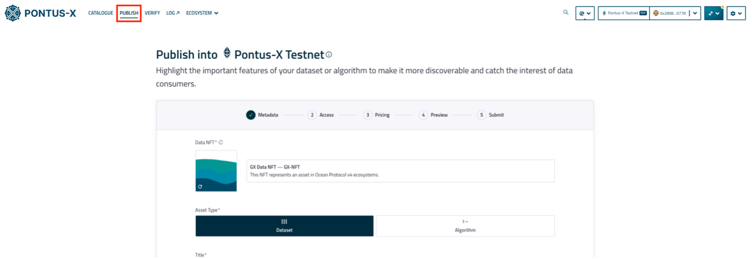752x259 pixels.
Task: Open the globe network dropdown
Action: (x=585, y=13)
